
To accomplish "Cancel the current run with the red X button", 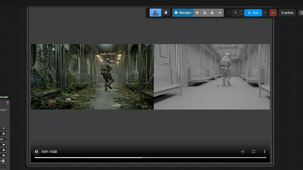I will click(x=273, y=13).
